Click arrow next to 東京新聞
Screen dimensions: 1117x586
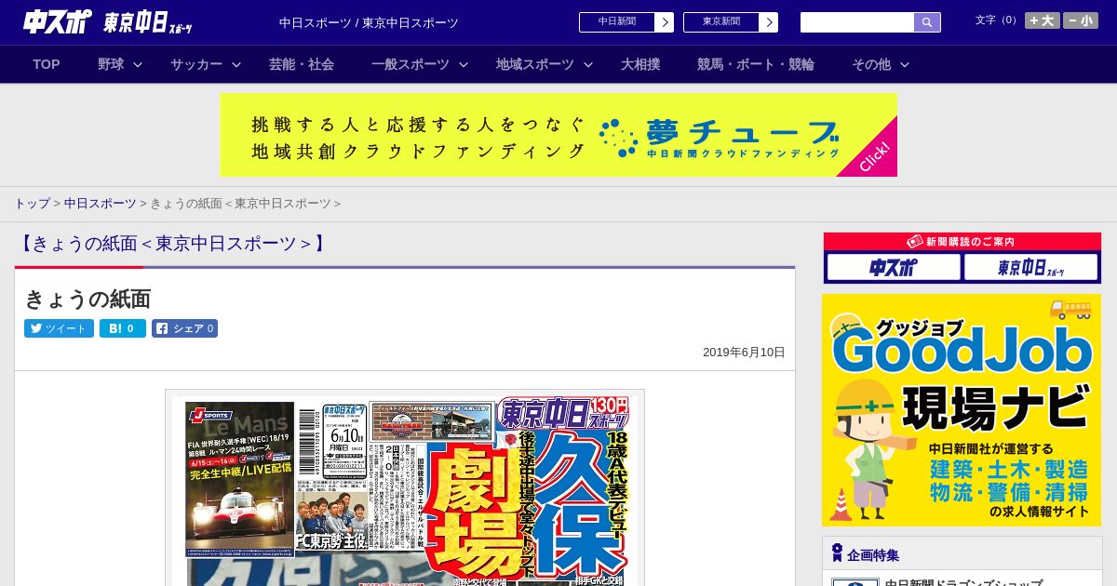click(769, 22)
